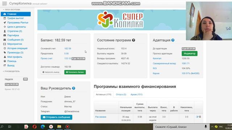Click help icon next to Ваш Руководитель
The height and width of the screenshot is (130, 232).
coord(74,88)
